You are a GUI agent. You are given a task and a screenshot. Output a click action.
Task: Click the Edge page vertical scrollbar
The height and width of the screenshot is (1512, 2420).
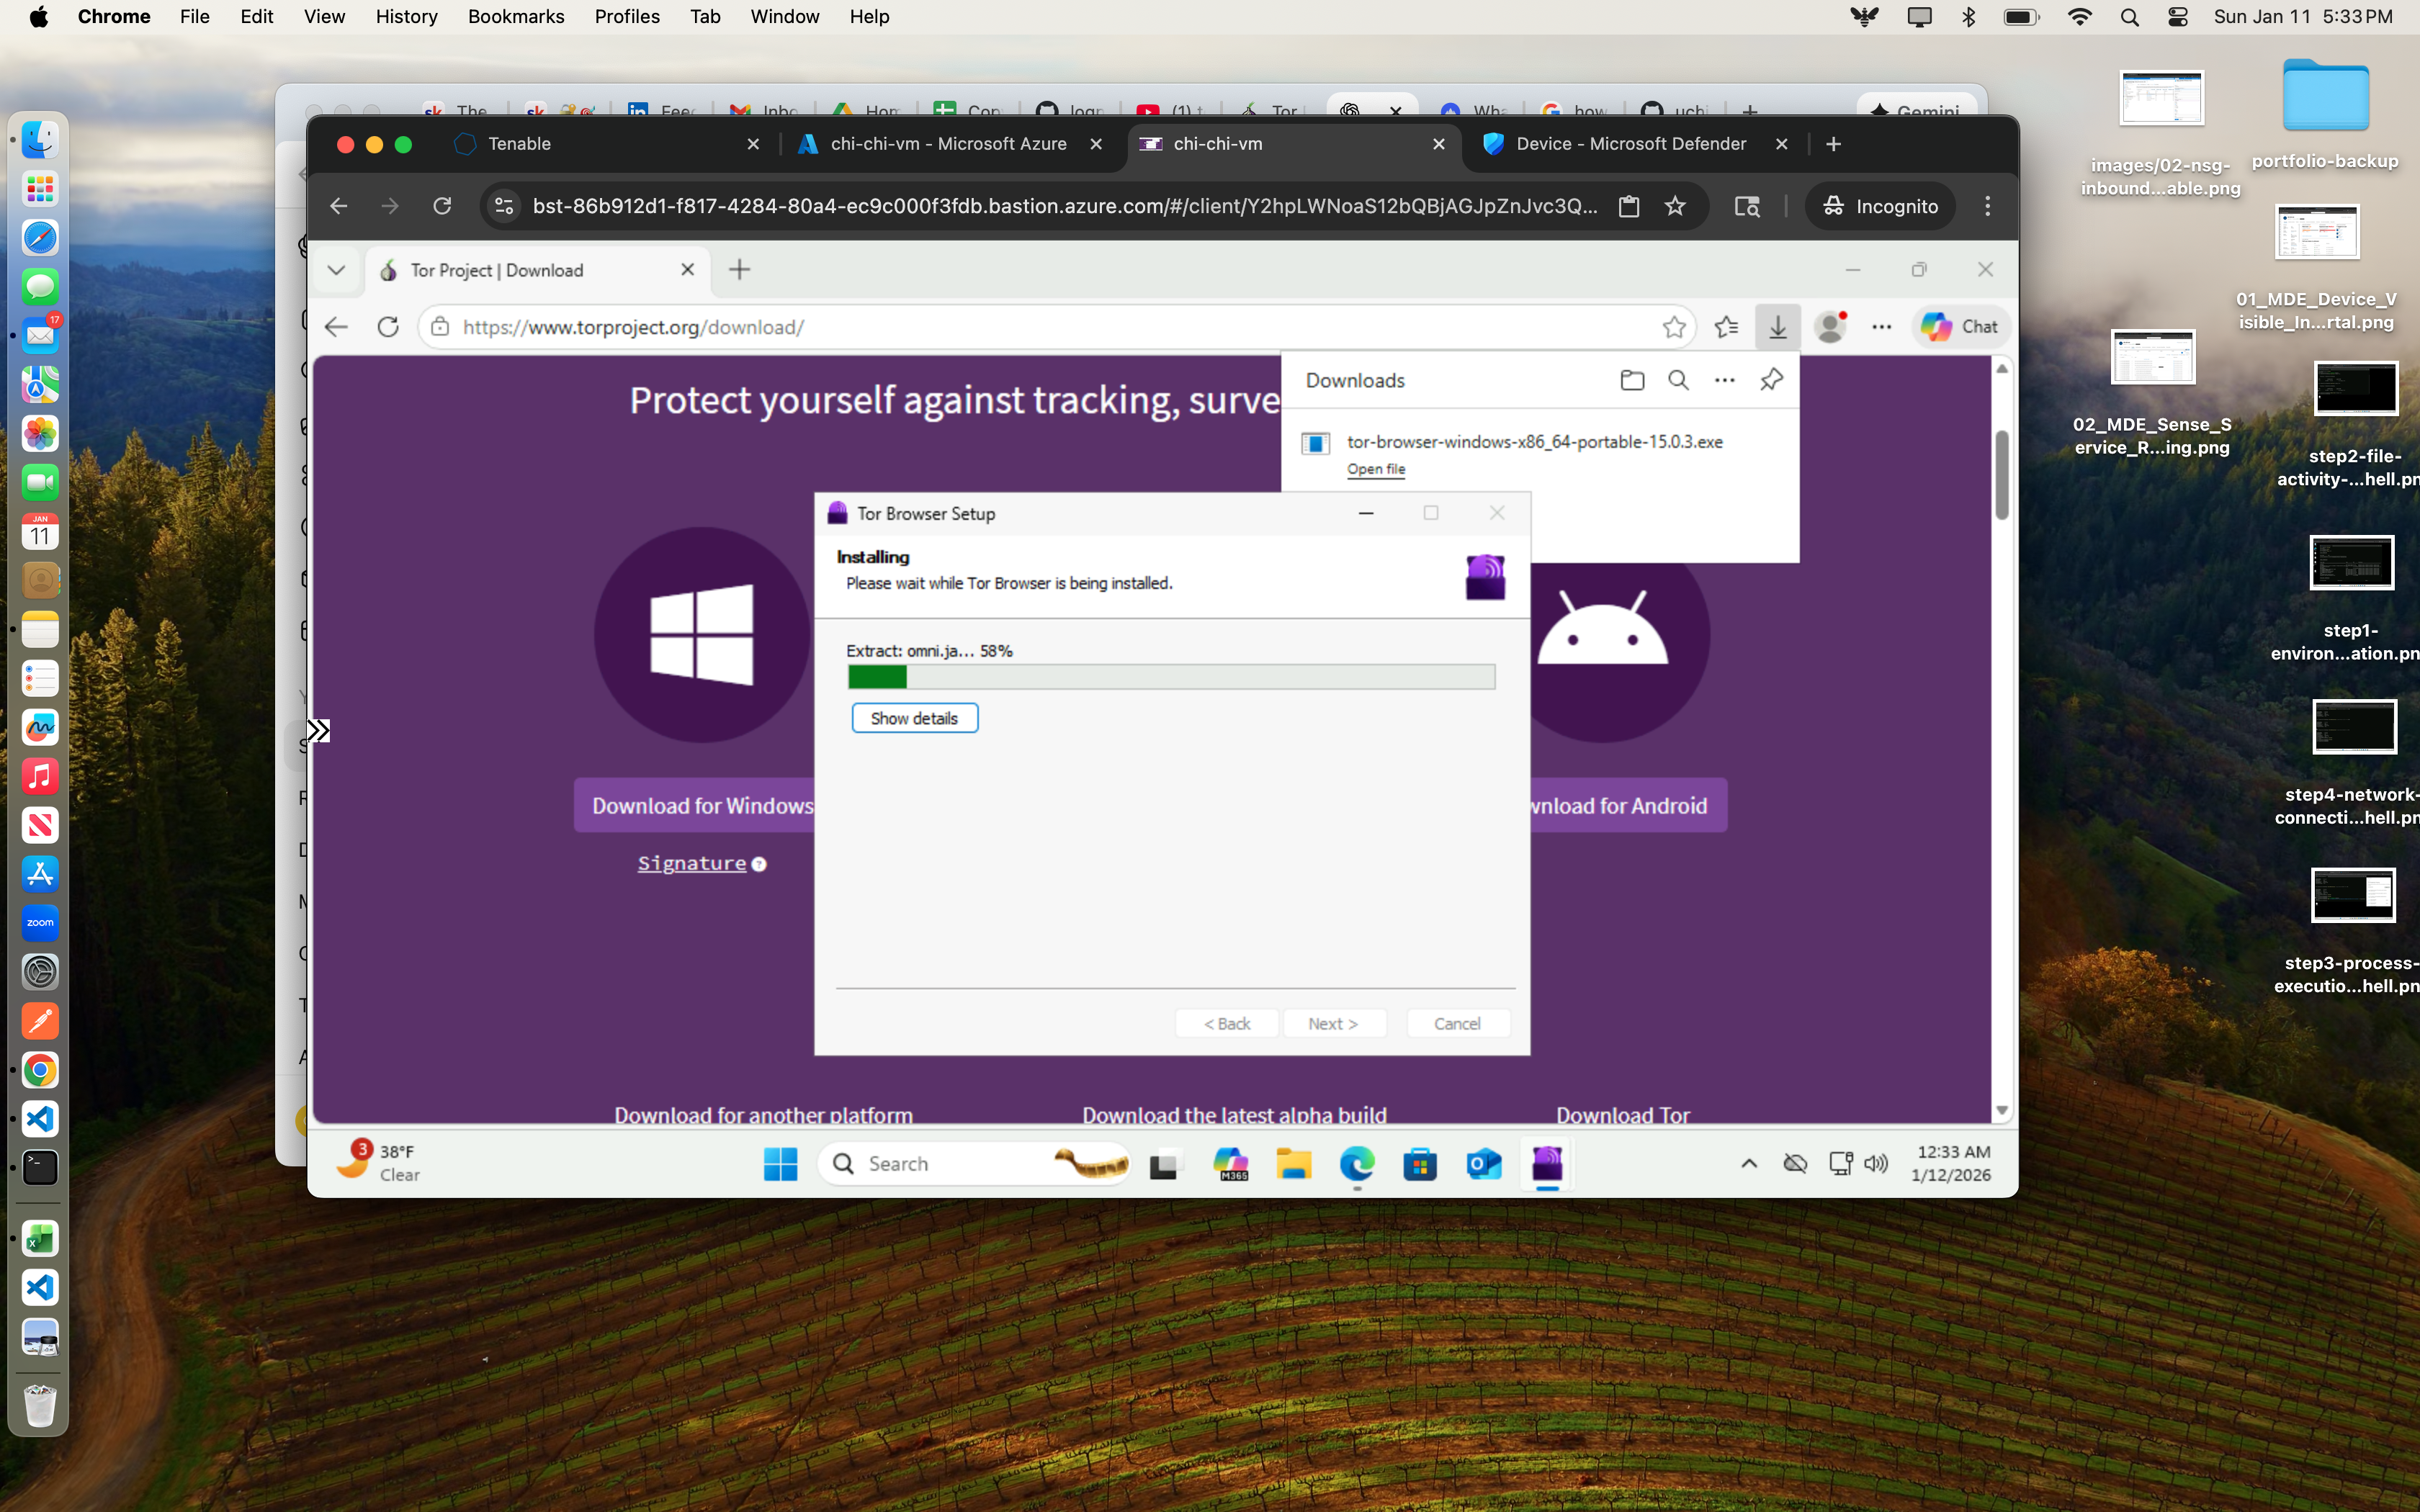click(2002, 475)
